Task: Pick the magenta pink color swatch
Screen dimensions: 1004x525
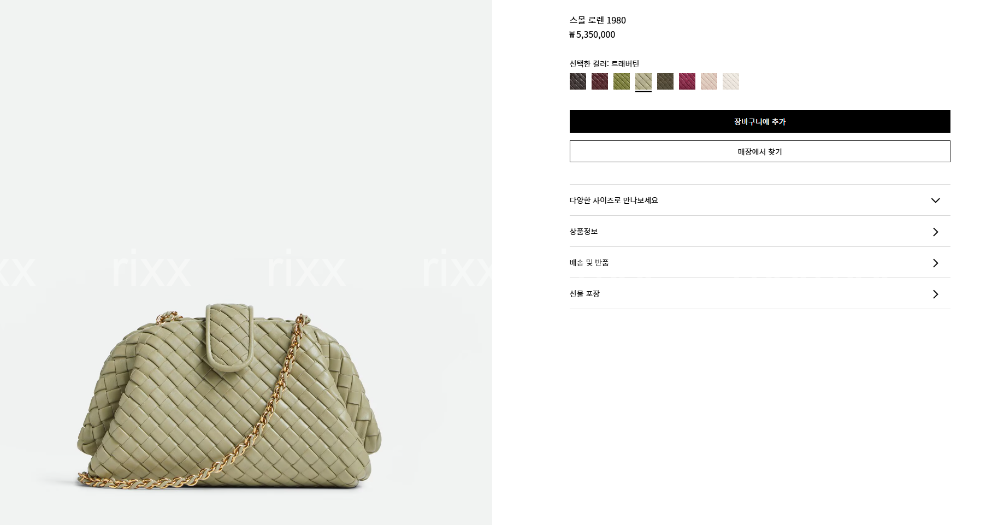Action: coord(687,81)
